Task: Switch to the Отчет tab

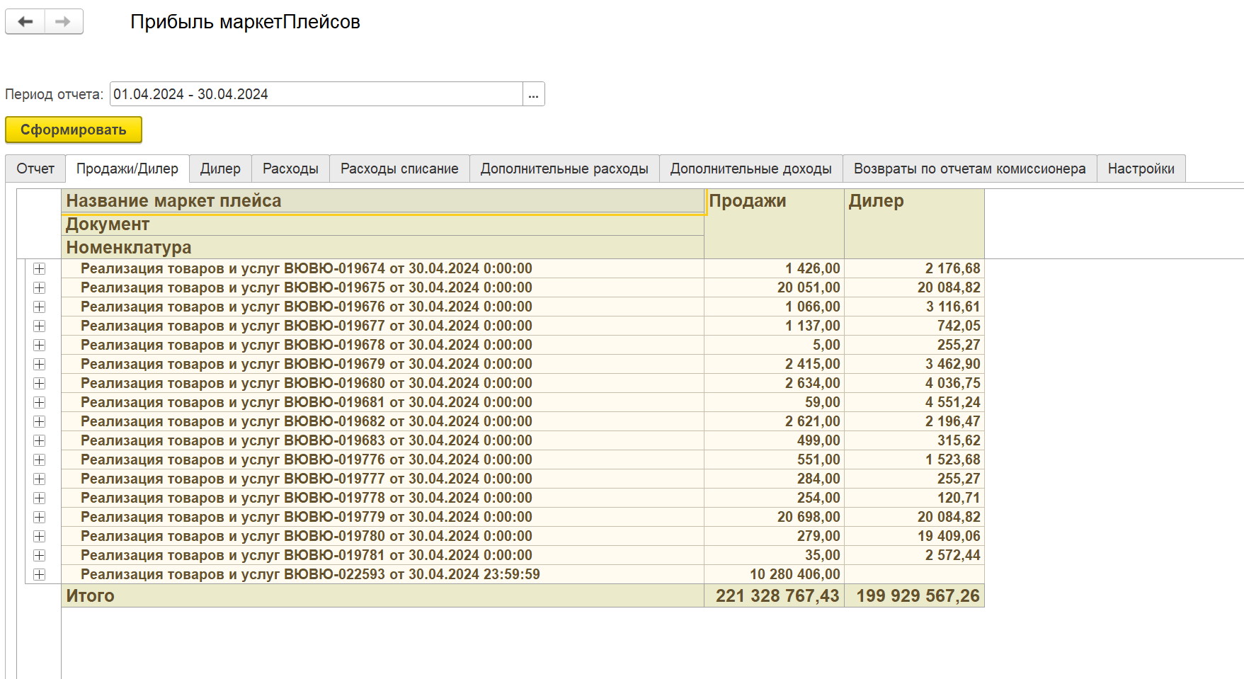Action: [x=35, y=169]
